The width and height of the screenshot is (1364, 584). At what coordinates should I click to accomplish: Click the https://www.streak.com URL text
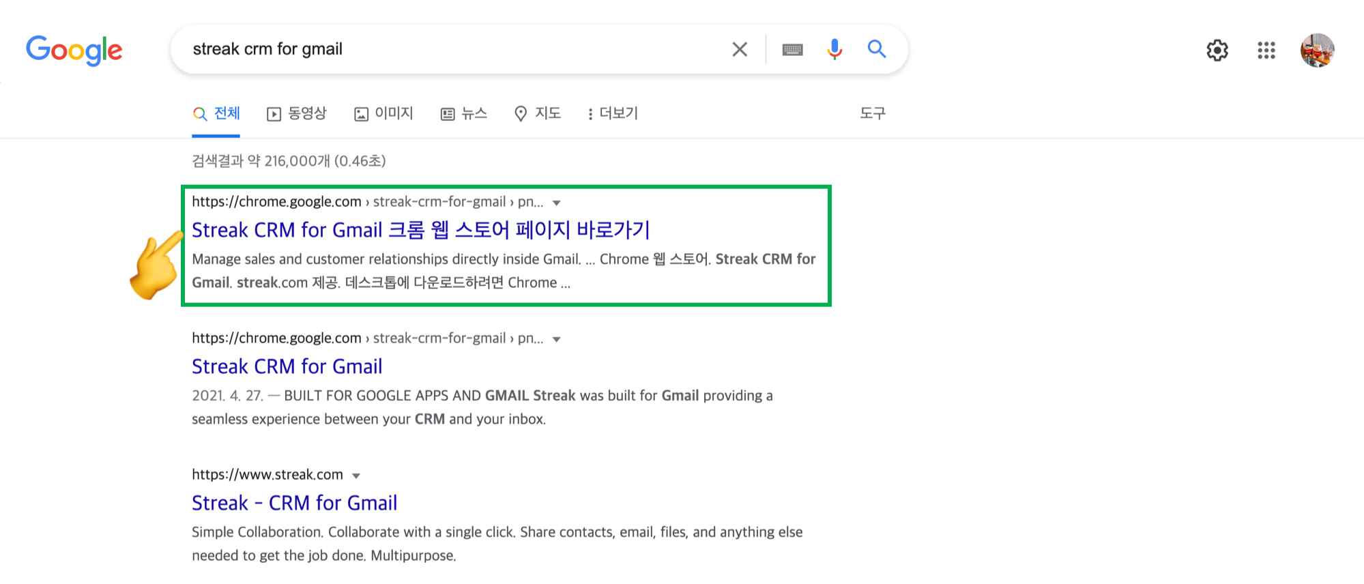[267, 474]
